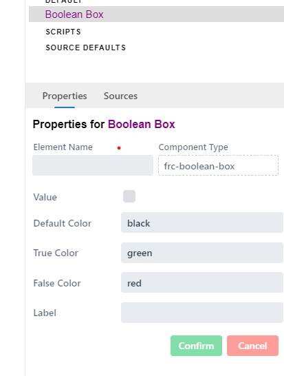Screen dimensions: 284x376
Task: Click the frc-boolean-box Component Type field
Action: pos(218,165)
